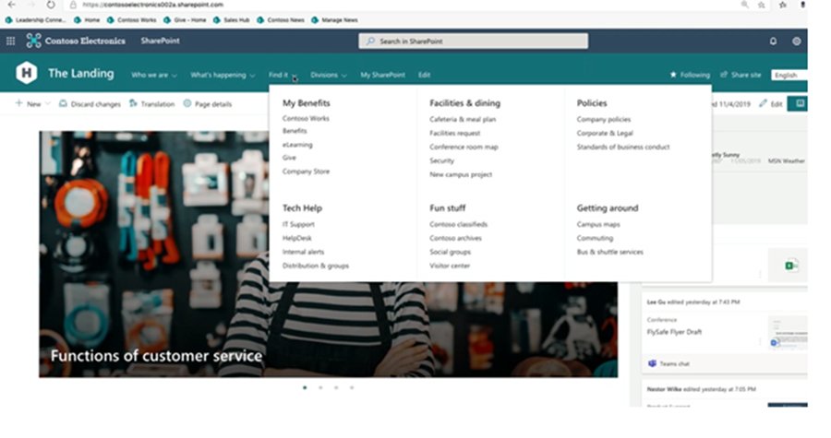
Task: Click the browser refresh icon
Action: coord(51,5)
